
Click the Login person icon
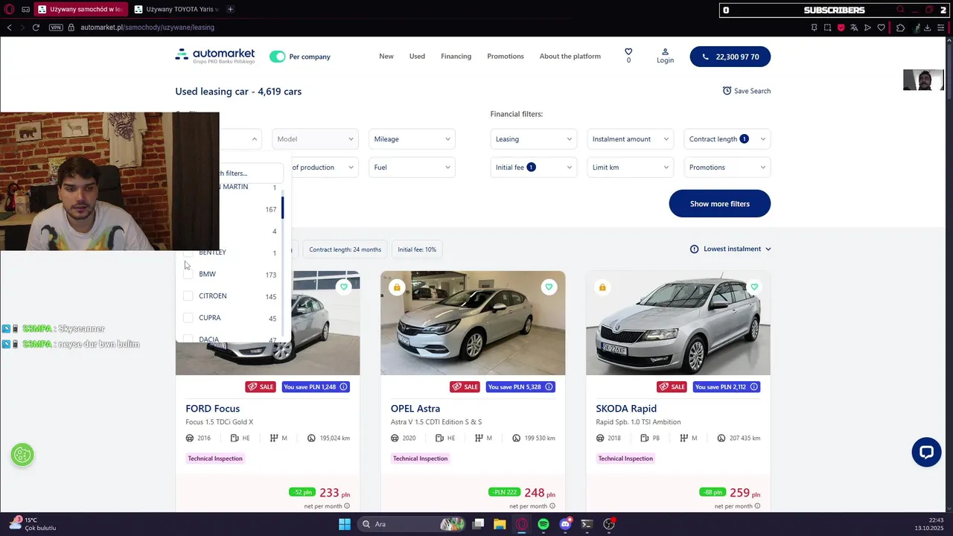tap(665, 56)
